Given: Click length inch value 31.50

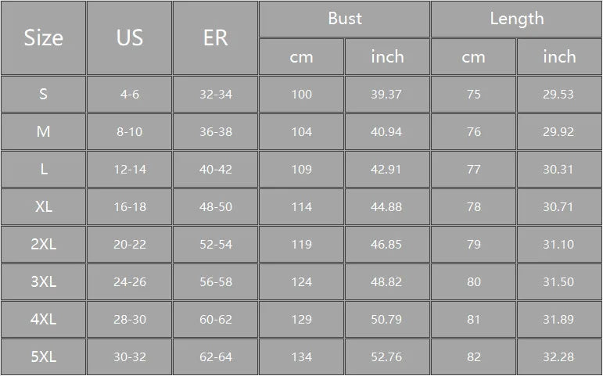Looking at the screenshot, I should click(x=559, y=282).
